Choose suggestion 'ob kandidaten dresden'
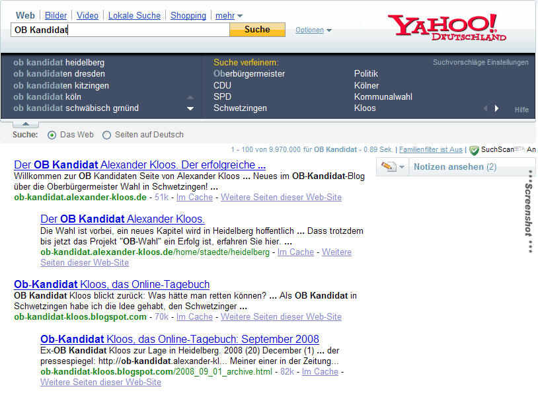This screenshot has width=538, height=399. (59, 74)
